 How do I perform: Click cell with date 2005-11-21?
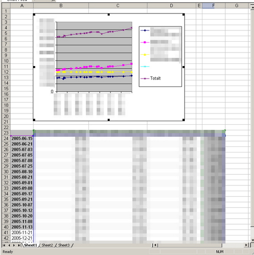pyautogui.click(x=22, y=232)
